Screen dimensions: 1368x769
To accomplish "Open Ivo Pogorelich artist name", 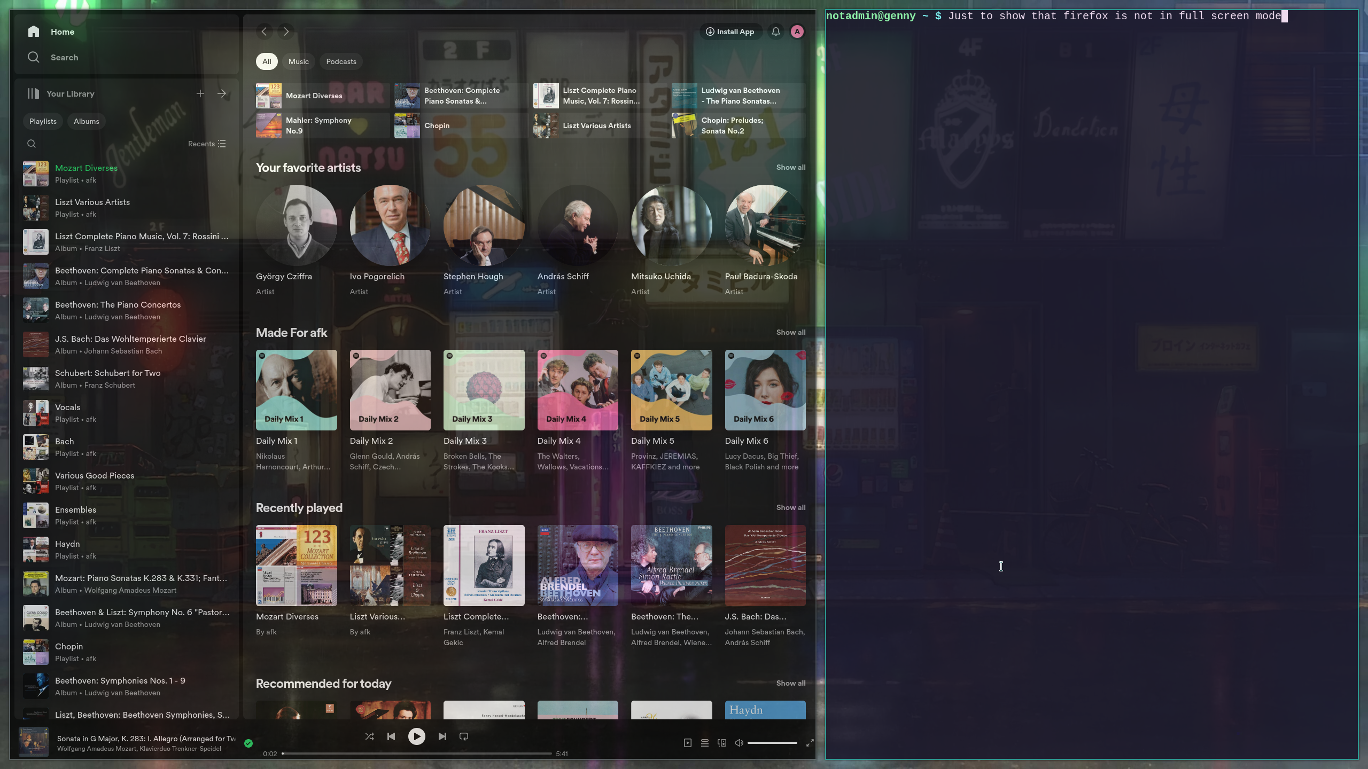I will tap(377, 277).
